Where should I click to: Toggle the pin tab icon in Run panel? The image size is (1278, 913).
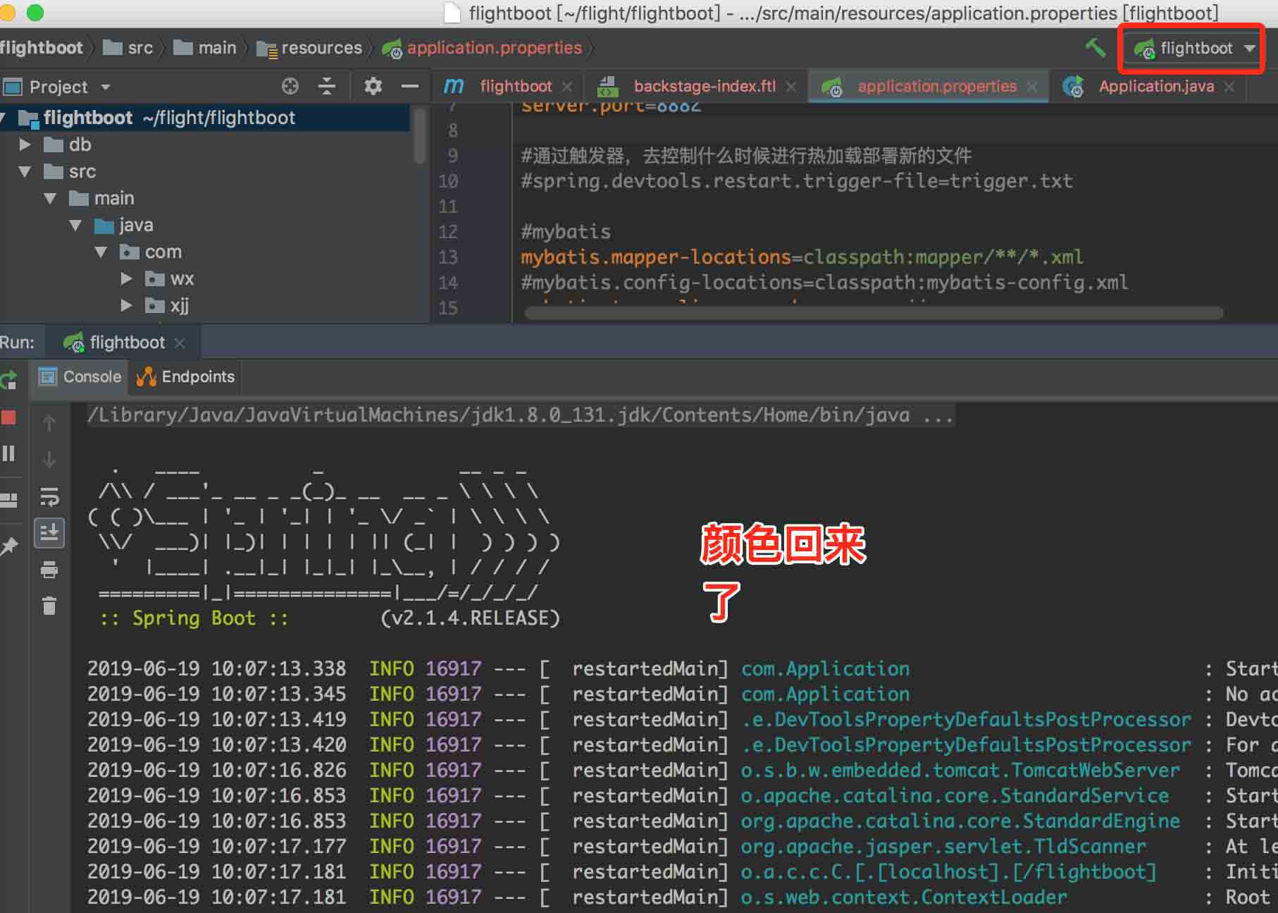[x=8, y=546]
